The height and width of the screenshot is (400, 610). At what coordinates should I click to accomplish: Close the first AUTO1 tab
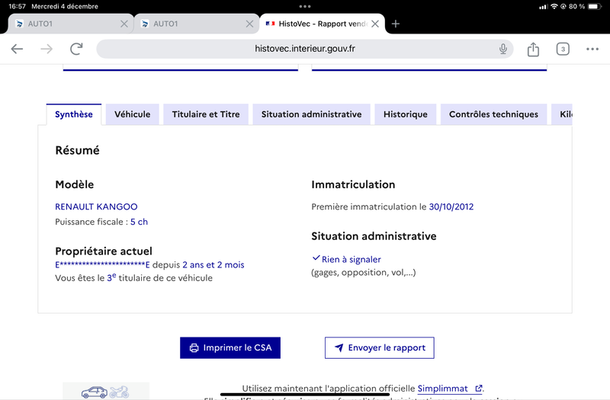(x=124, y=24)
